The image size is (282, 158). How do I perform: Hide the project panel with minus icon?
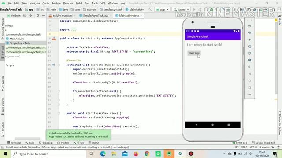tap(44, 16)
